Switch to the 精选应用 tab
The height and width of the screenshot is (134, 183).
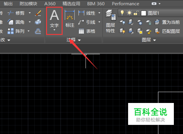pos(71,4)
